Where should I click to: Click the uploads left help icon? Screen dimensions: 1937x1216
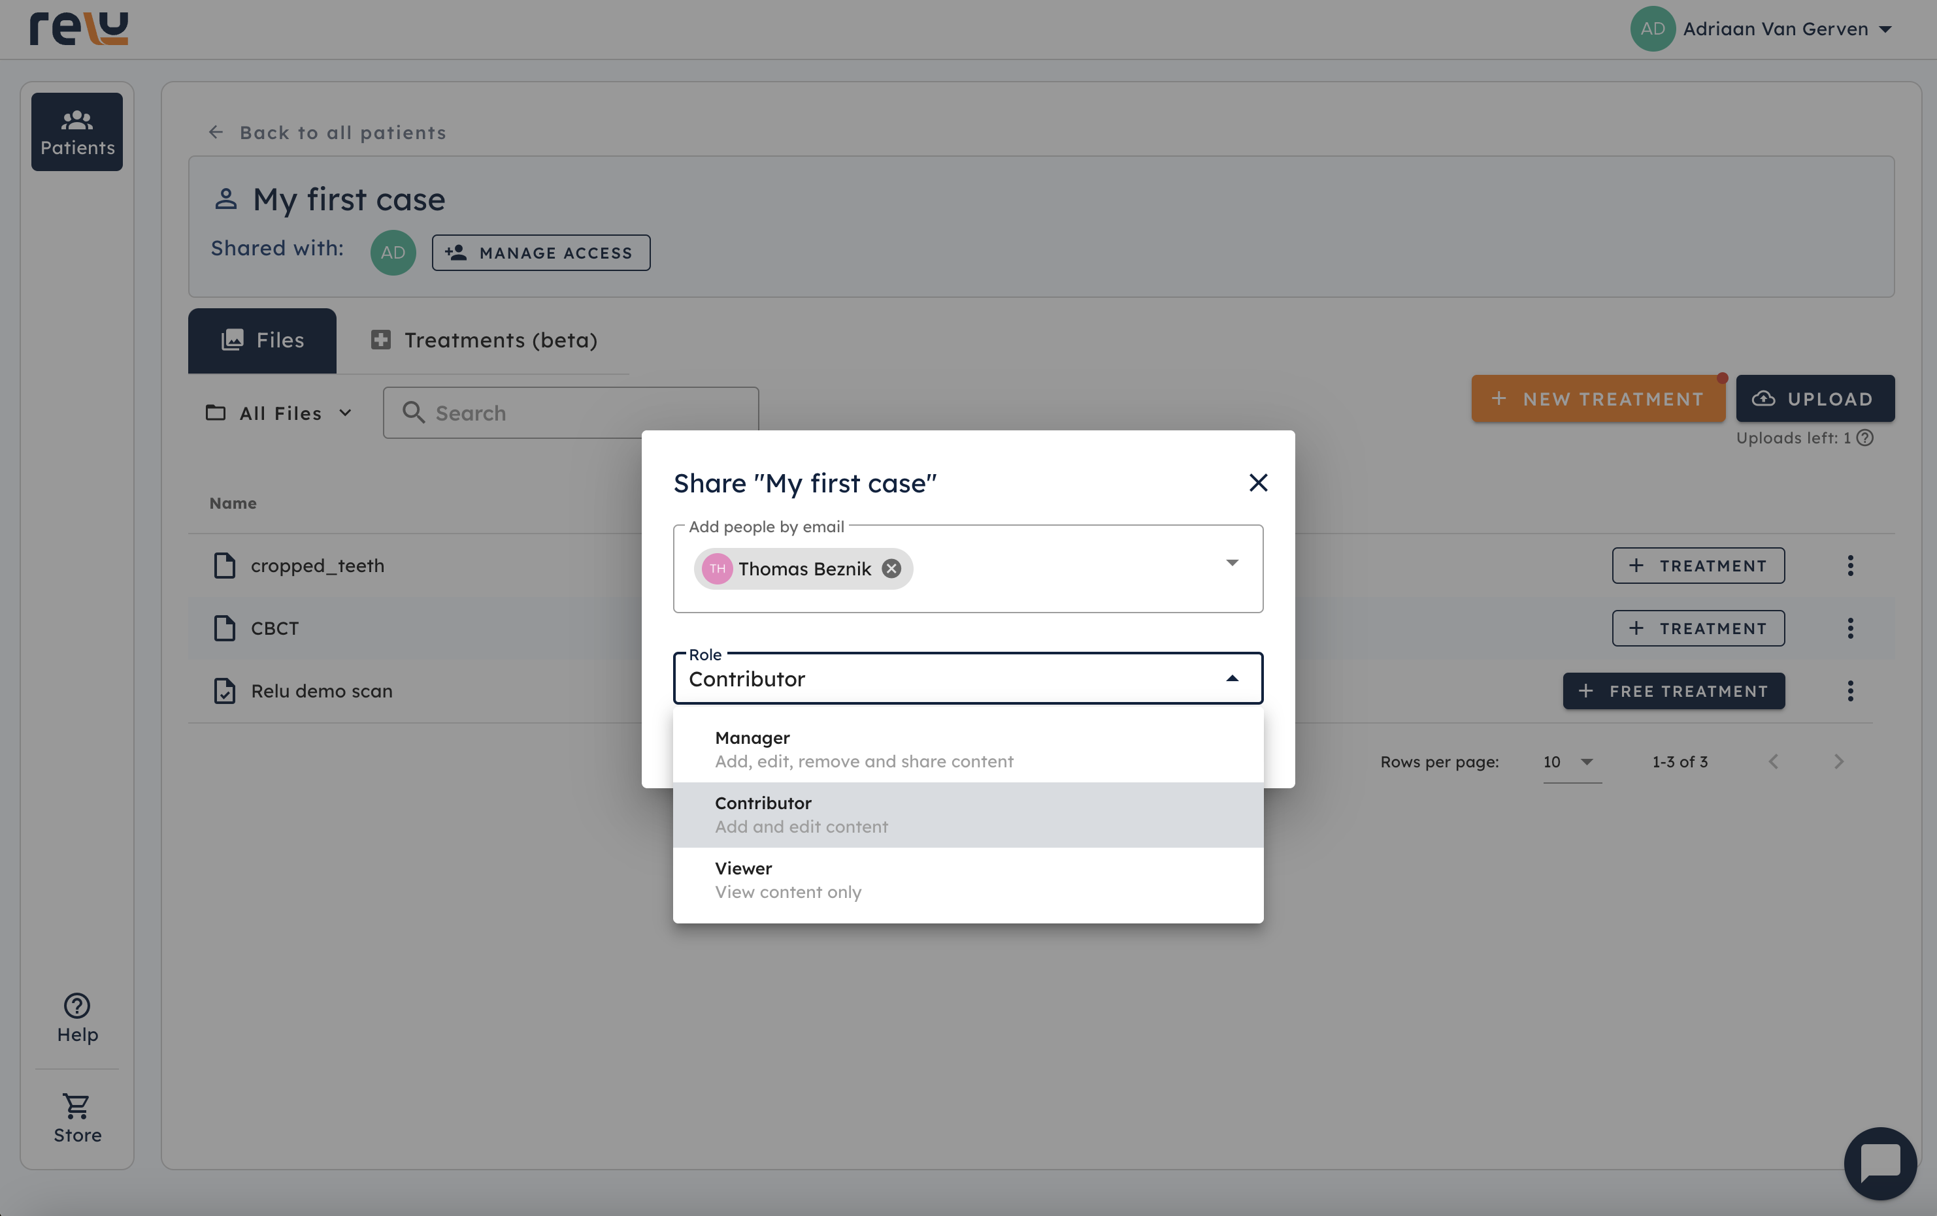1865,438
